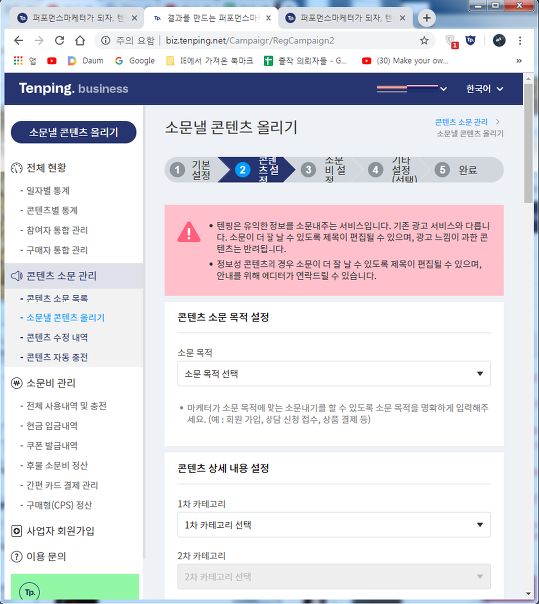Image resolution: width=539 pixels, height=604 pixels.
Task: Select step 2 콘텐츠 설정
Action: tap(256, 170)
